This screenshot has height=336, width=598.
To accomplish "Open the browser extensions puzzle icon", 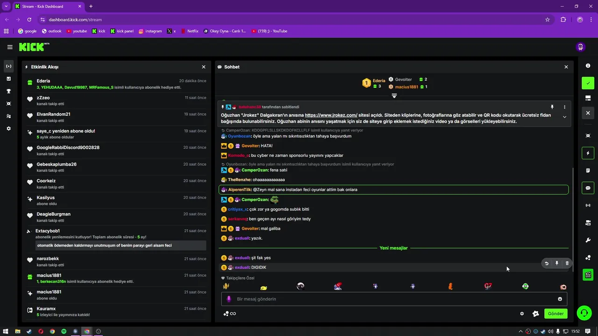I will click(563, 20).
